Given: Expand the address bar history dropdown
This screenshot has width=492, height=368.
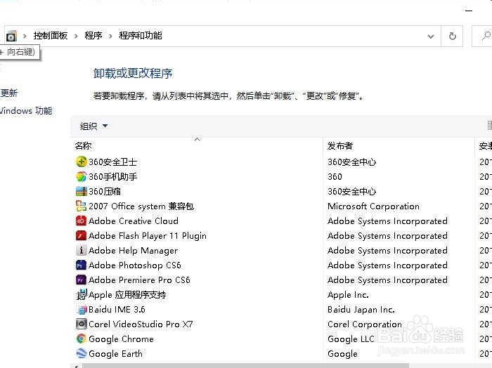Looking at the screenshot, I should [431, 37].
